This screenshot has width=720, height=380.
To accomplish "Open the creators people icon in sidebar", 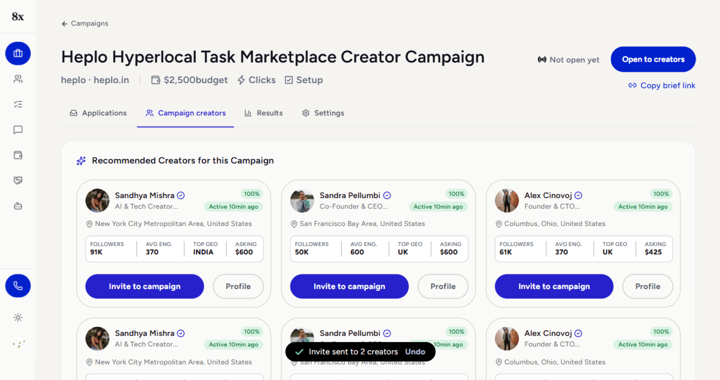I will tap(18, 79).
